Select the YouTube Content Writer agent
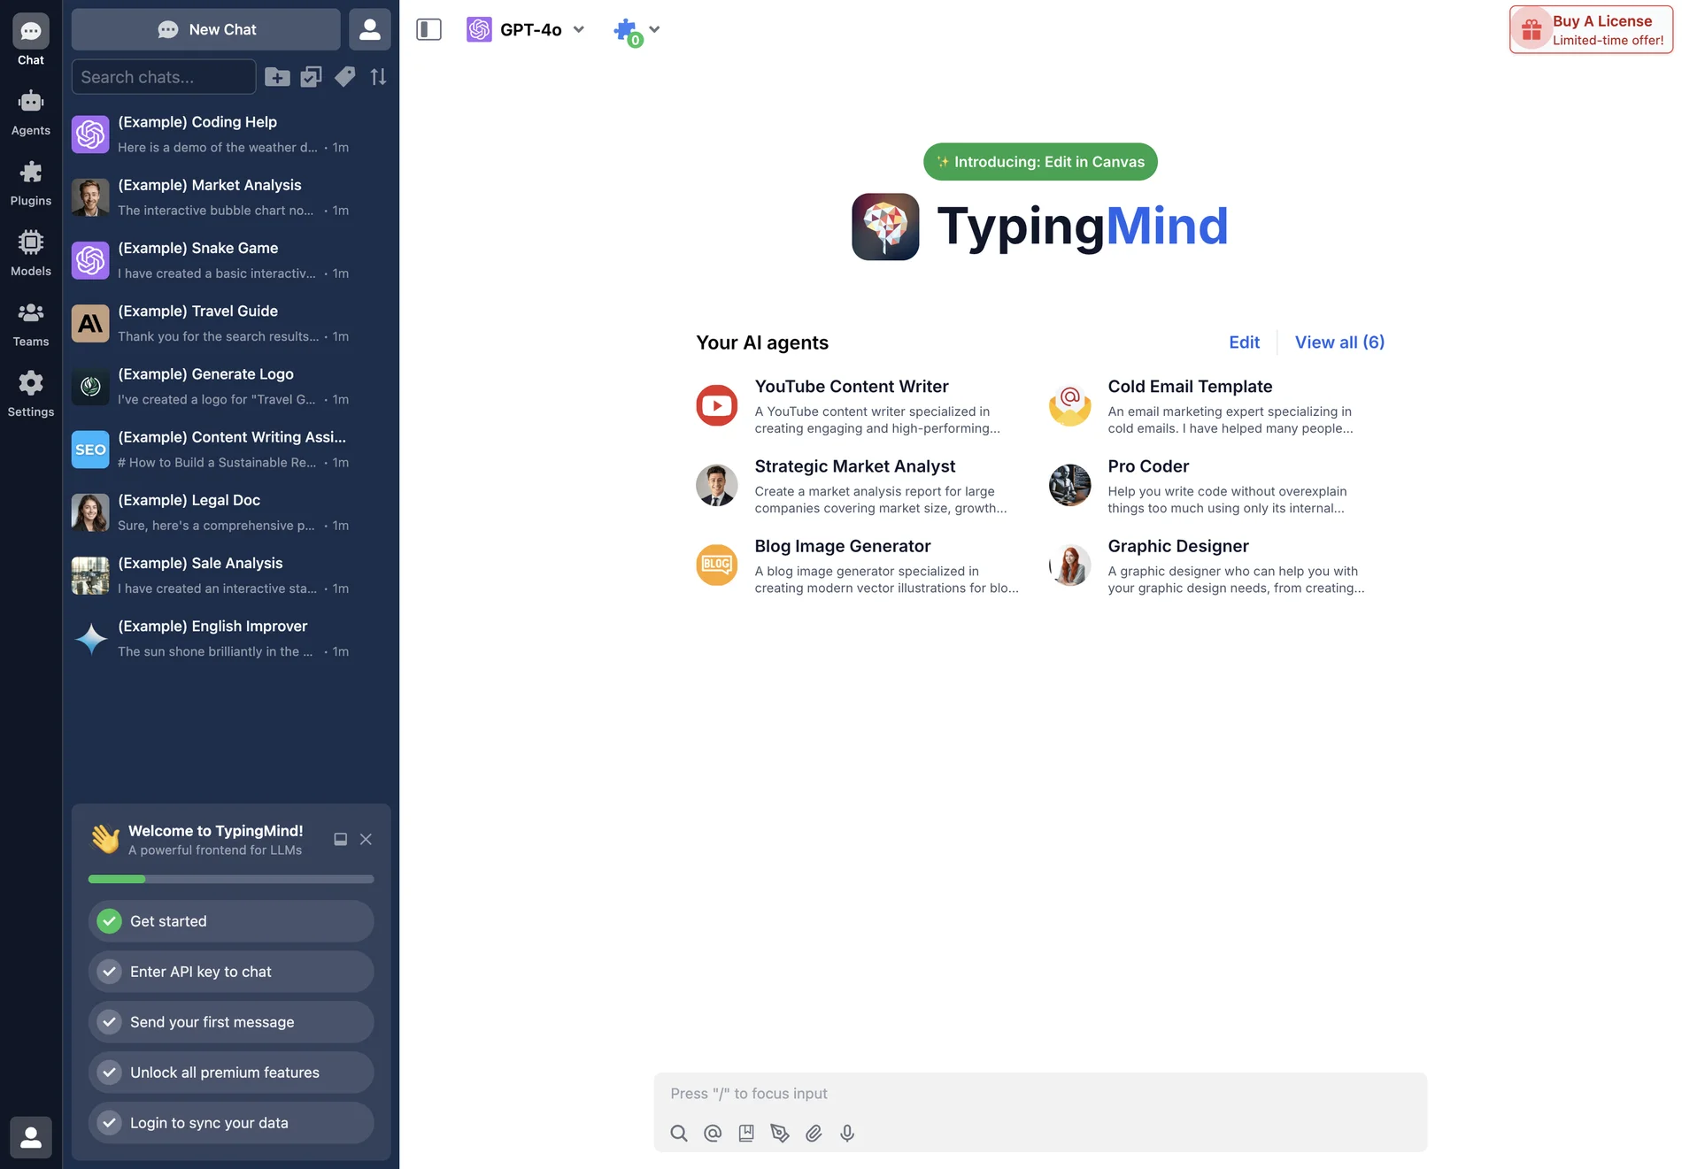 click(x=857, y=406)
